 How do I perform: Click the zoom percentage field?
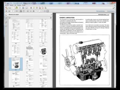click(38, 11)
